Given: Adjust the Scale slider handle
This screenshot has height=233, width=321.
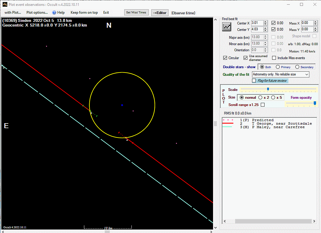Looking at the screenshot, I should (x=268, y=89).
